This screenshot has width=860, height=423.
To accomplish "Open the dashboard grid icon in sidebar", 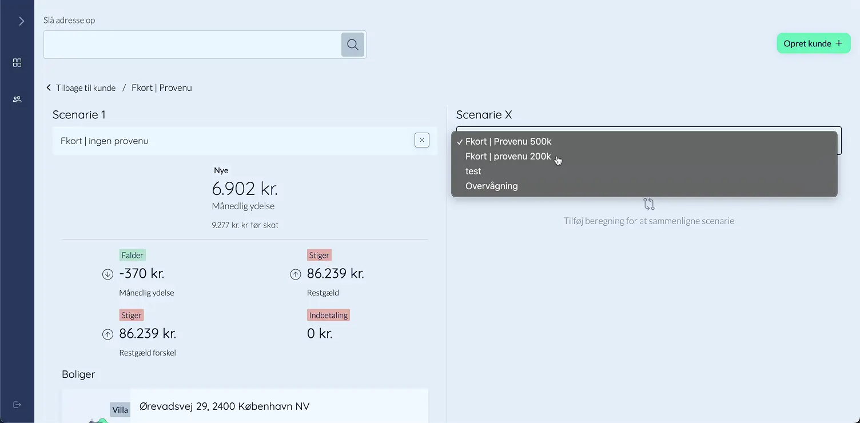I will 17,63.
